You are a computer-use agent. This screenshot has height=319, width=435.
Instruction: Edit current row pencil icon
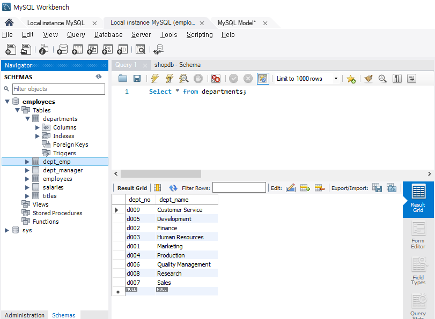coord(291,188)
